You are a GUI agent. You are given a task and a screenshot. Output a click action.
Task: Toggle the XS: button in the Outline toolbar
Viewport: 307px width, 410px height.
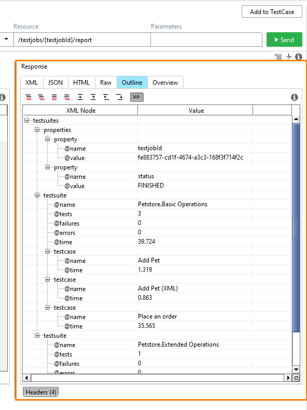(137, 97)
